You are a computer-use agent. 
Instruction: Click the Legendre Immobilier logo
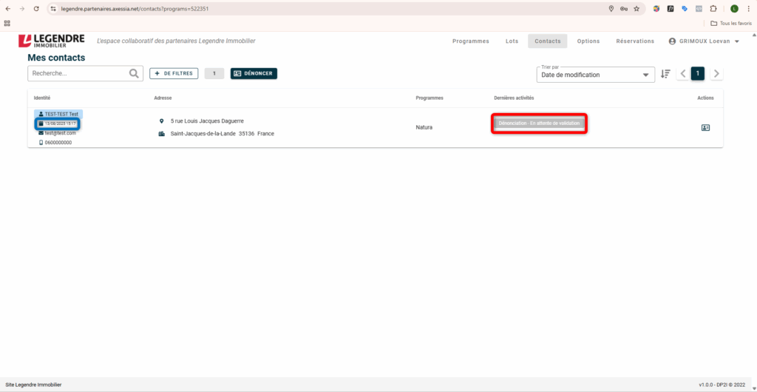click(x=52, y=41)
